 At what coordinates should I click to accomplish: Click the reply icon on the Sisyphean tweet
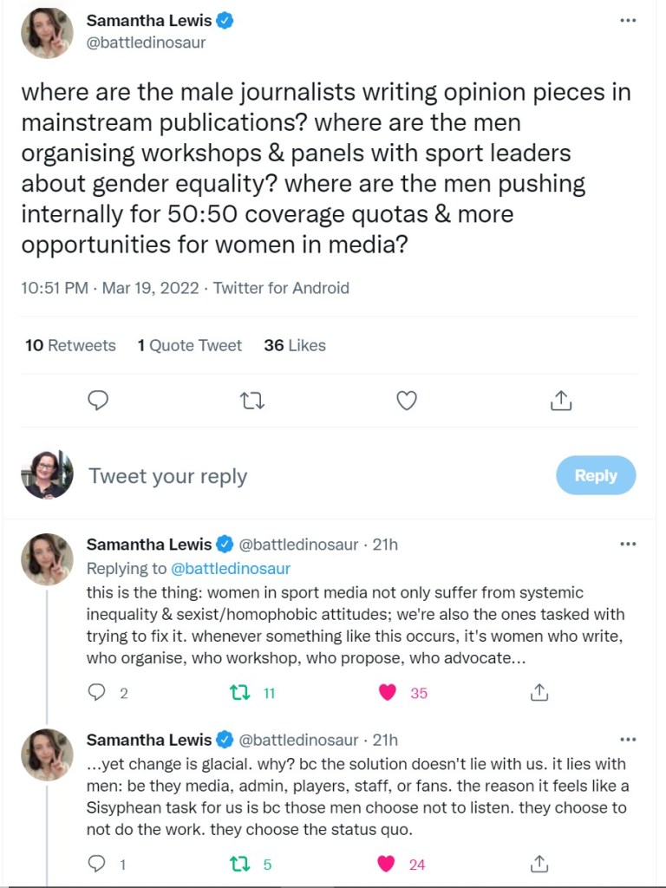(98, 863)
